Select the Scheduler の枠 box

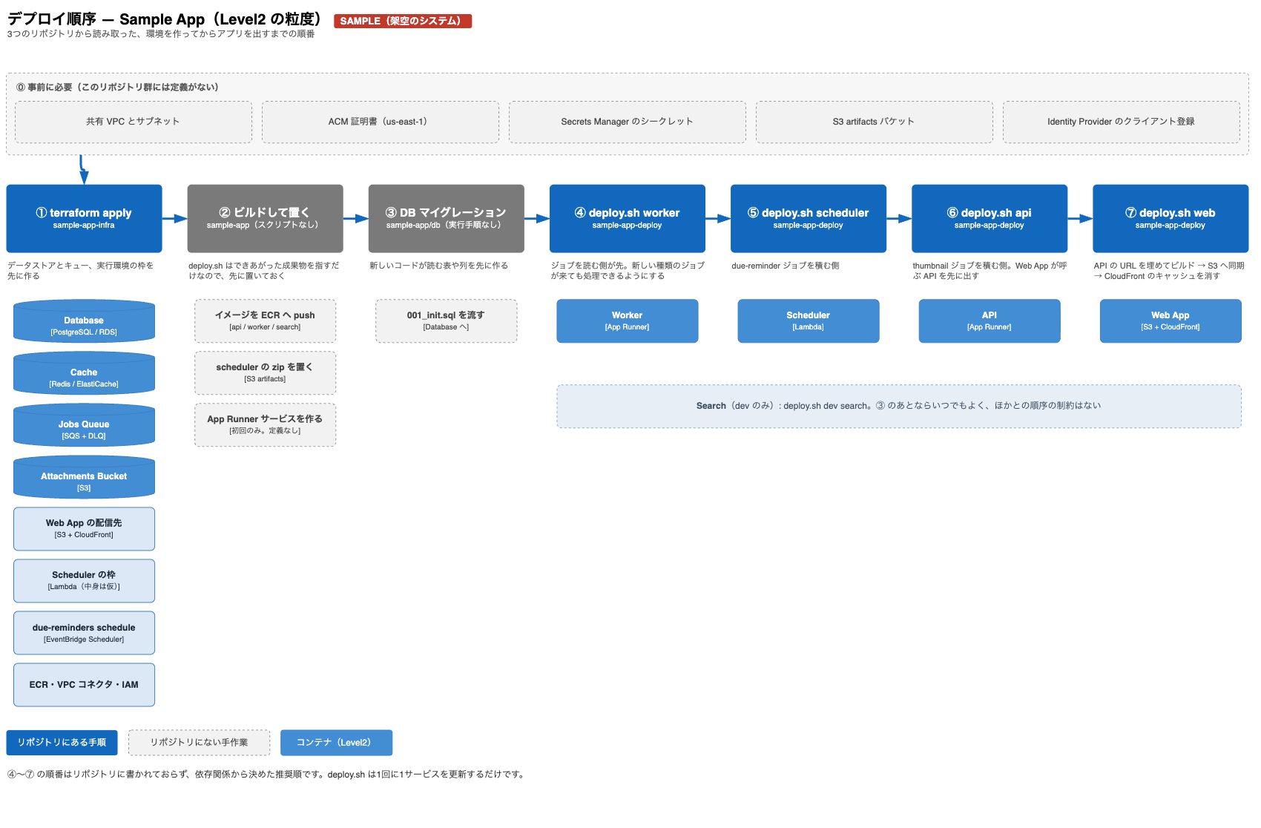[x=84, y=581]
